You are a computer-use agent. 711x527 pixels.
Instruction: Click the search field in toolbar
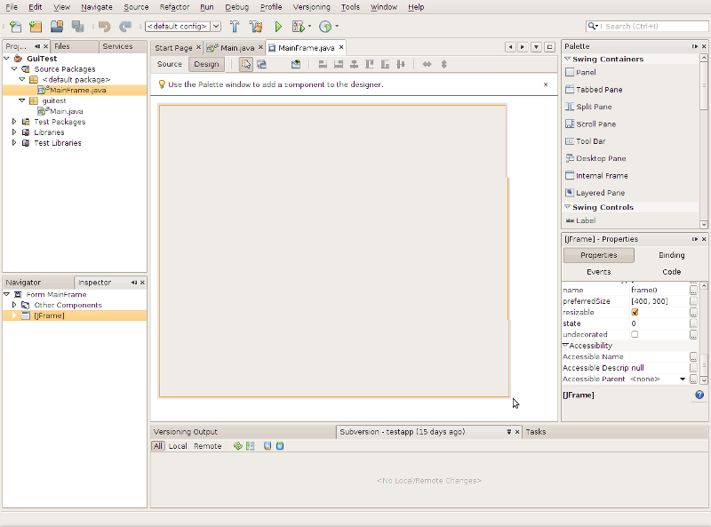point(647,27)
